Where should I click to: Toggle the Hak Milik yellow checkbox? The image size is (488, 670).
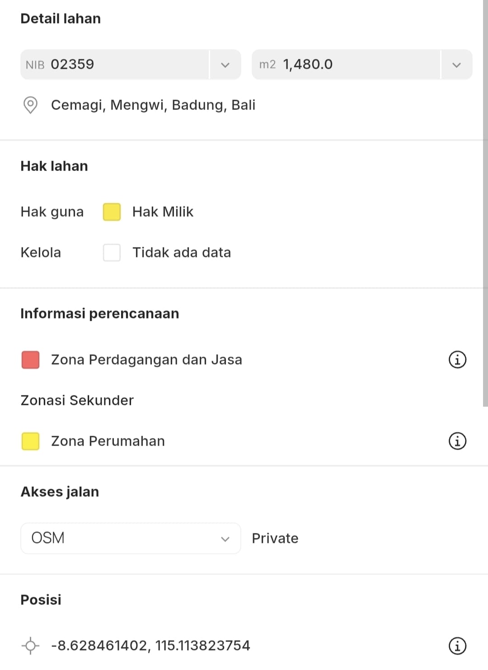112,212
